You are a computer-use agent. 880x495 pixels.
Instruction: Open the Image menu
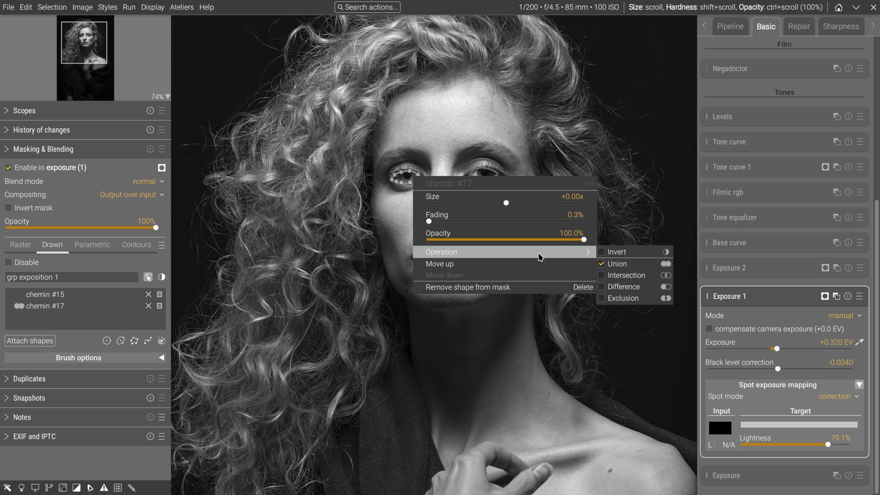click(x=82, y=7)
